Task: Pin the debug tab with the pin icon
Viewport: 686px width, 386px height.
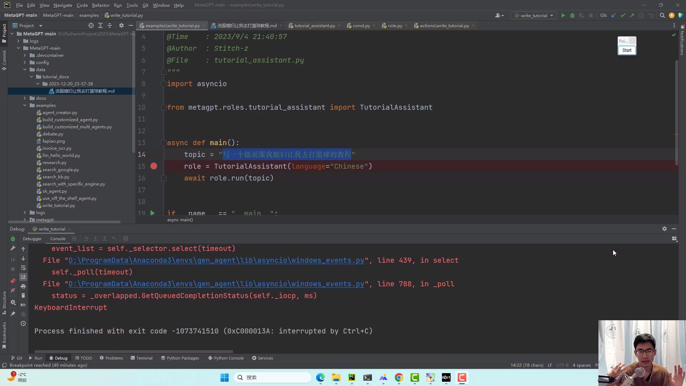Action: point(13,314)
